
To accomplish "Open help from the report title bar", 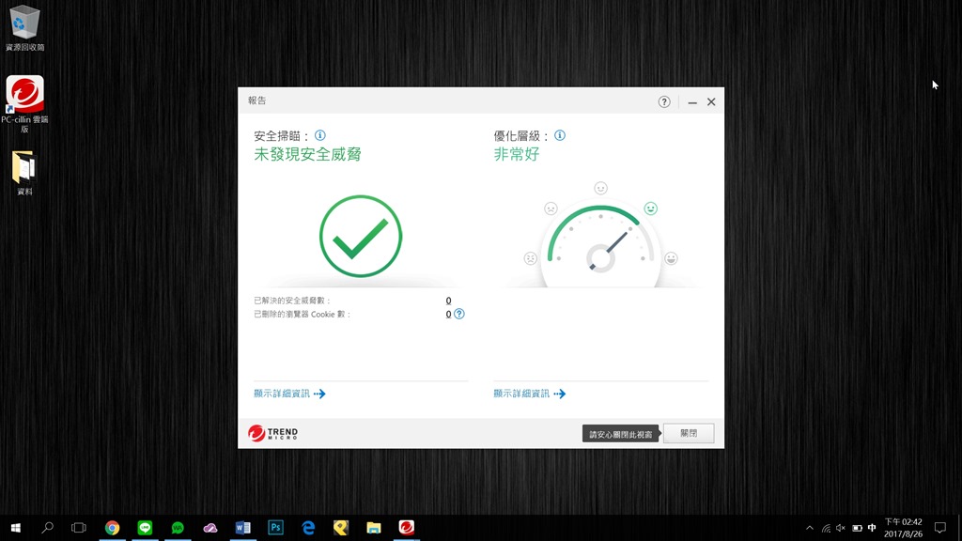I will [664, 101].
